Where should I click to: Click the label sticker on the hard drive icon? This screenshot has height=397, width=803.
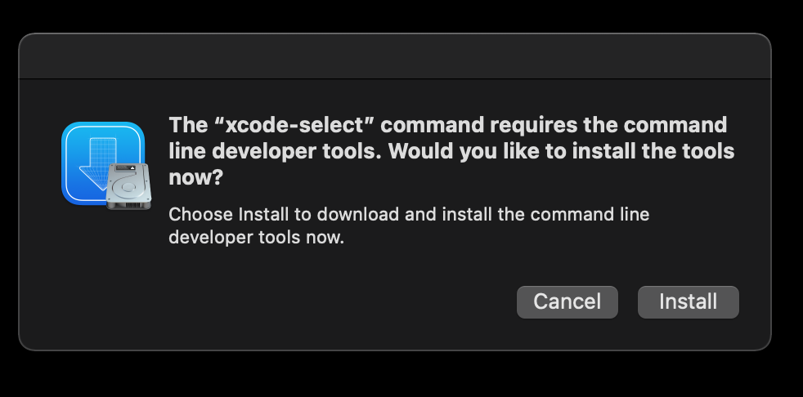tap(126, 168)
